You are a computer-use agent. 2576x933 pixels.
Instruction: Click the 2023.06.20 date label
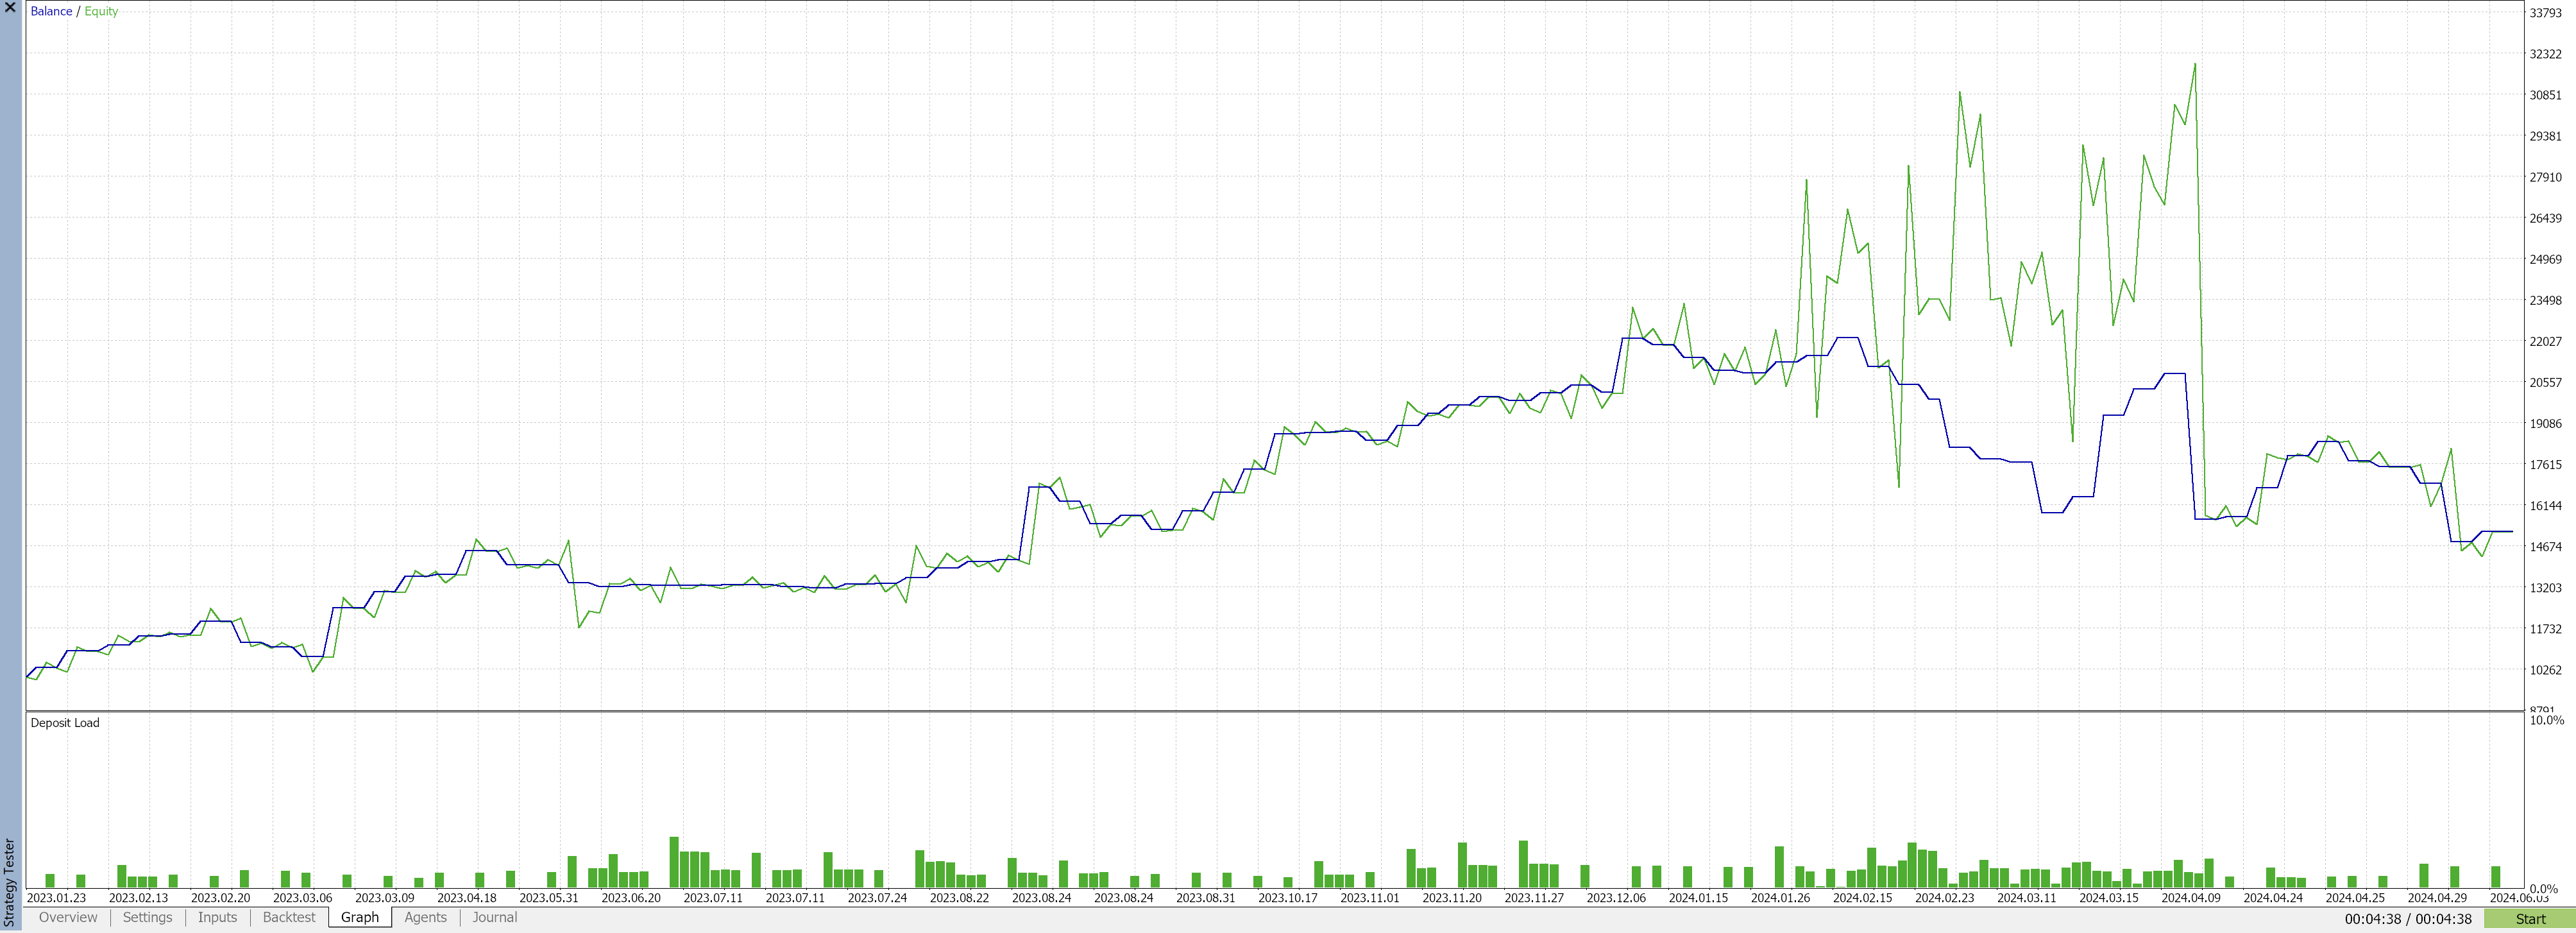[631, 898]
